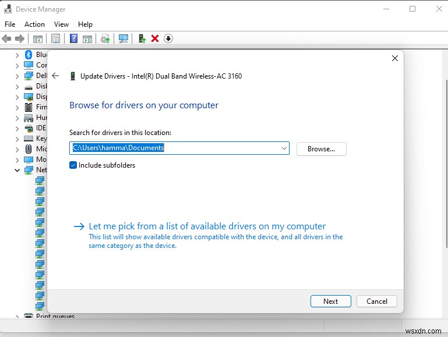Open the View menu
Image resolution: width=448 pixels, height=337 pixels.
[x=61, y=24]
